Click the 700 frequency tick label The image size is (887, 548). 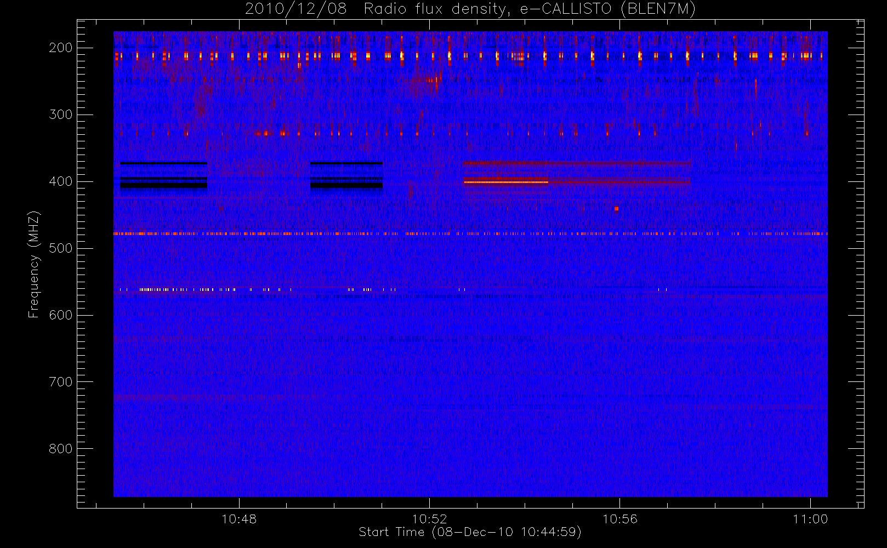click(x=61, y=382)
